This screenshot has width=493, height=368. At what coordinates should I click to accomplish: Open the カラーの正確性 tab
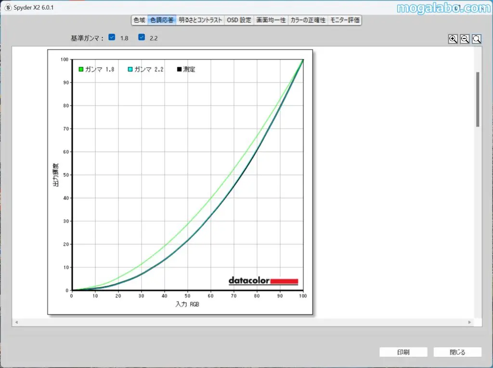tap(308, 20)
